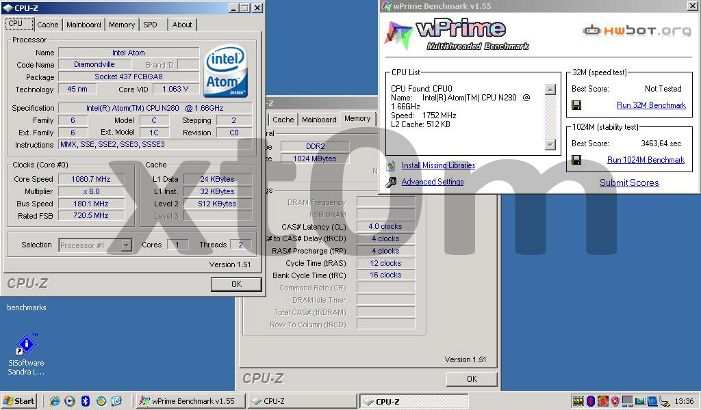Switch to the active bold CPU-Z taskbar button
This screenshot has height=410, width=701.
(x=413, y=401)
